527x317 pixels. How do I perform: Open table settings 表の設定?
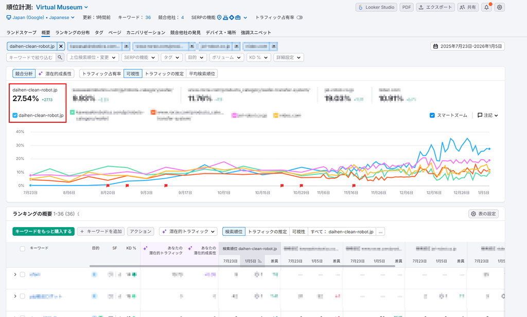pyautogui.click(x=483, y=214)
